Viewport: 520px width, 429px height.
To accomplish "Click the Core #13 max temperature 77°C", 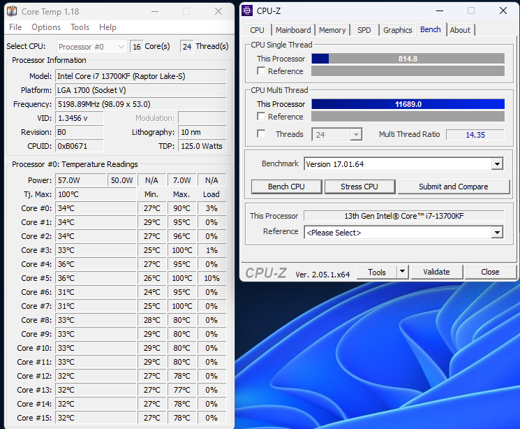I will click(182, 389).
